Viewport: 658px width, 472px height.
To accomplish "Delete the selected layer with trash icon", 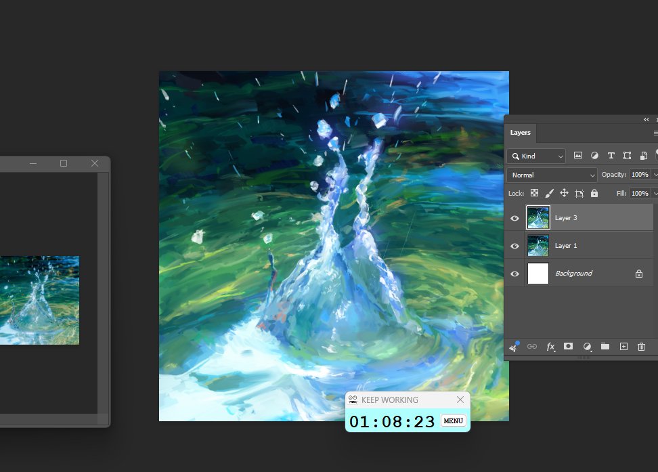I will (641, 347).
